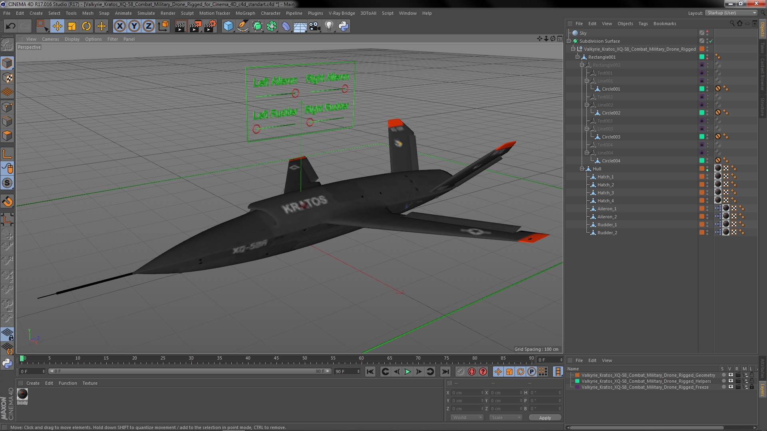Open the MoGraph menu
This screenshot has width=767, height=431.
point(245,13)
